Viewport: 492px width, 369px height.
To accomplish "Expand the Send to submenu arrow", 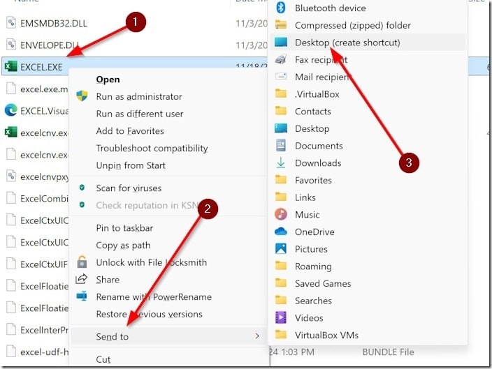I will coord(257,336).
